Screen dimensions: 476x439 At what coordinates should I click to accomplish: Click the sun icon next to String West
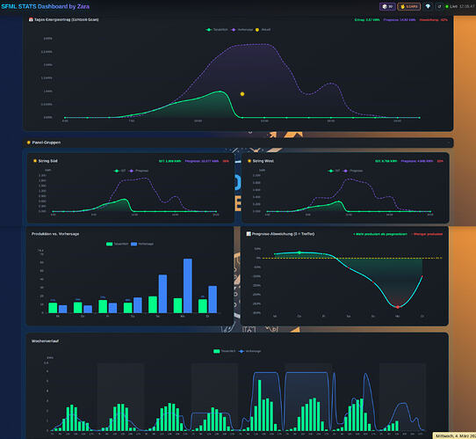pyautogui.click(x=249, y=161)
